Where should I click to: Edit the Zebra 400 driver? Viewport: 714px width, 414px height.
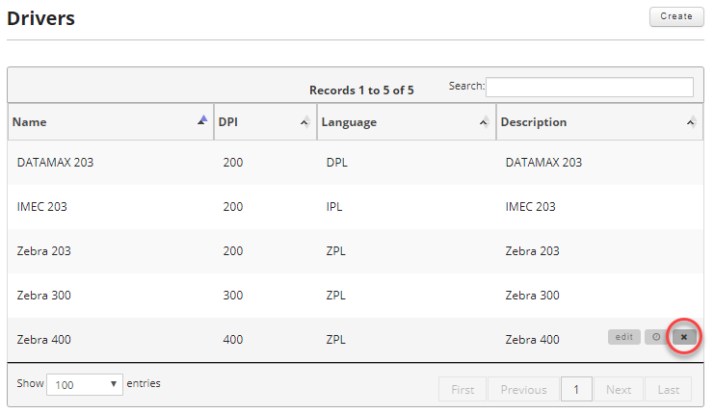623,337
